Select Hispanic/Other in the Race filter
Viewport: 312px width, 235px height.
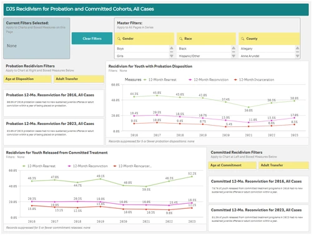click(204, 56)
